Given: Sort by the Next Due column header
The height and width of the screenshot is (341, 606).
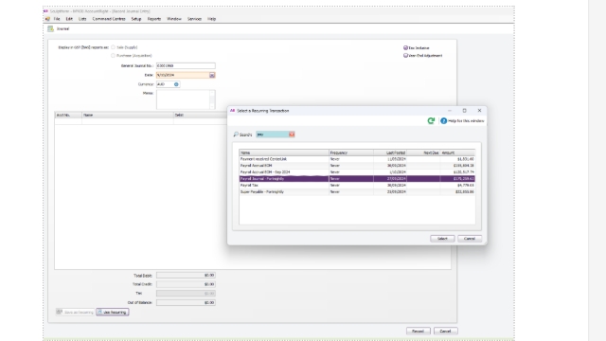Looking at the screenshot, I should (x=423, y=153).
